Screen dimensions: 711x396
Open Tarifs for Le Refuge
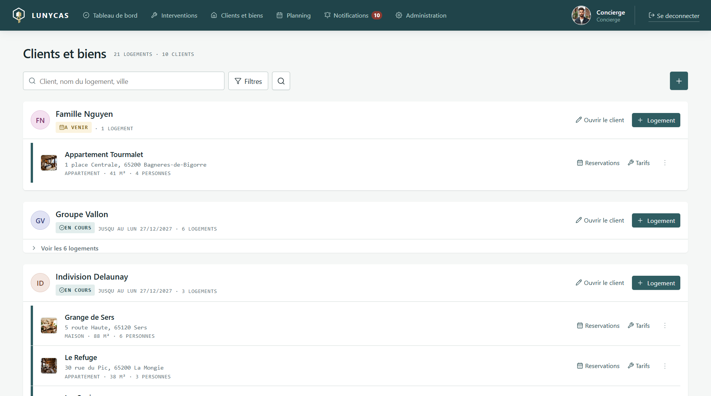point(638,366)
